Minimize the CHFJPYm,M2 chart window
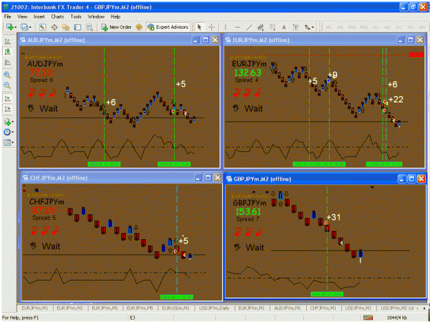Screen dimensions: 430x323 tap(198, 178)
